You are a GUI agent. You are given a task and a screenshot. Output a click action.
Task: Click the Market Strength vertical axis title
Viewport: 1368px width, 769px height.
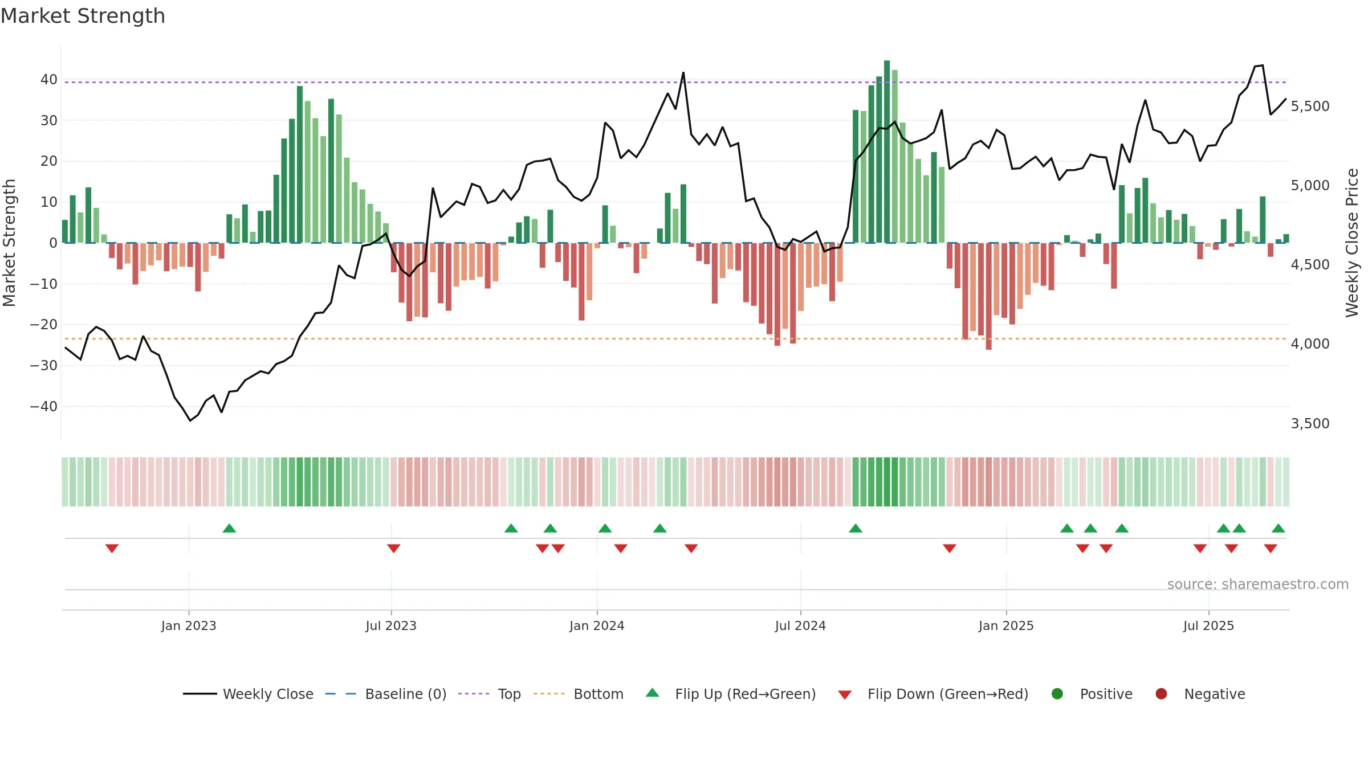click(x=9, y=243)
